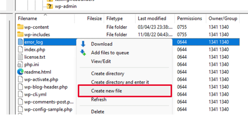Select the index.php file name
Image resolution: width=248 pixels, height=118 pixels.
35,50
